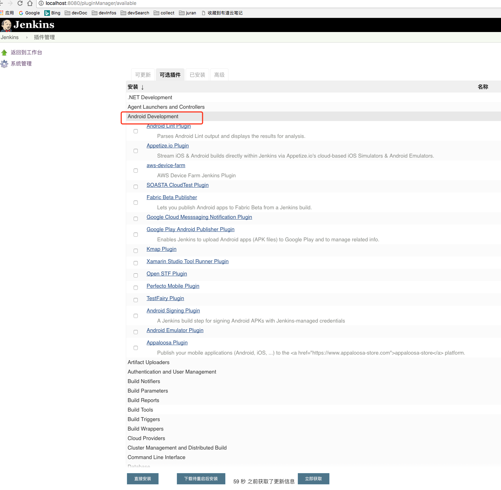501x490 pixels.
Task: Expand the Build Parameters category
Action: (x=148, y=391)
